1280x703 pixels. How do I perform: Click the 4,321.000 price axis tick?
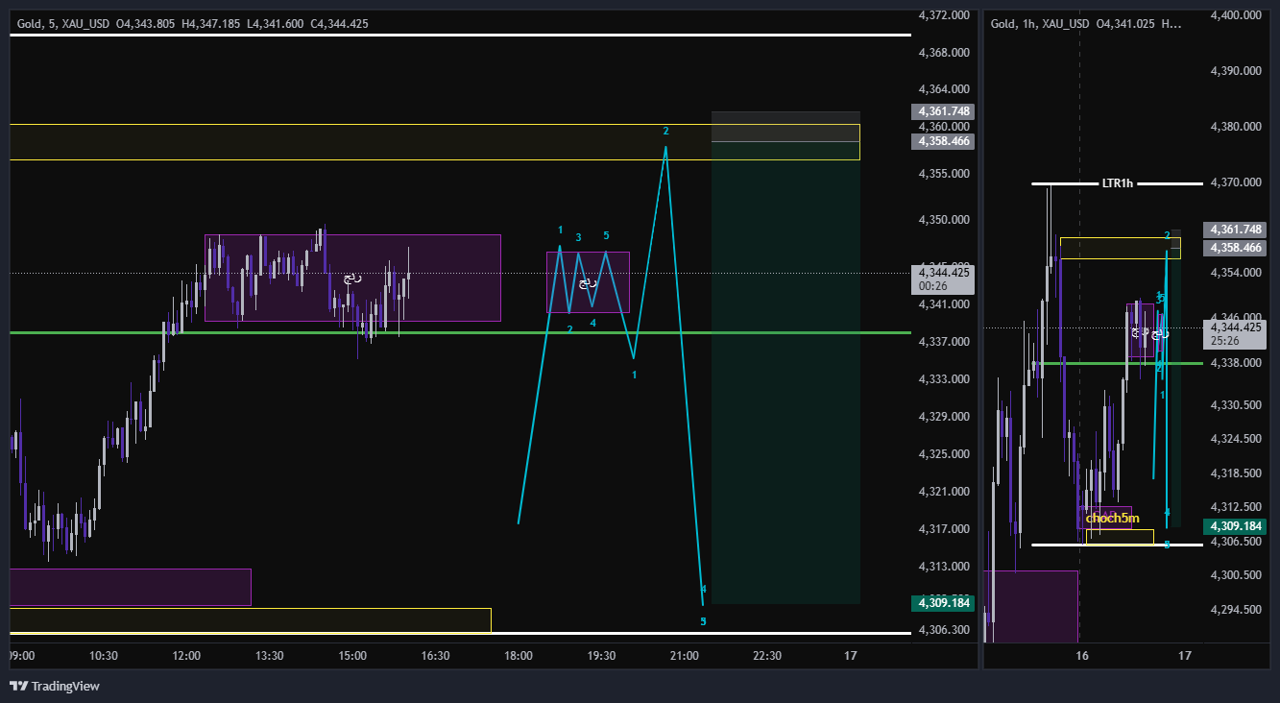pyautogui.click(x=945, y=492)
